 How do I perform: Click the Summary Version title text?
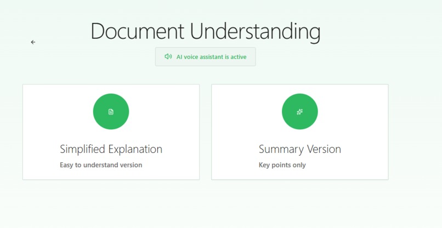299,149
